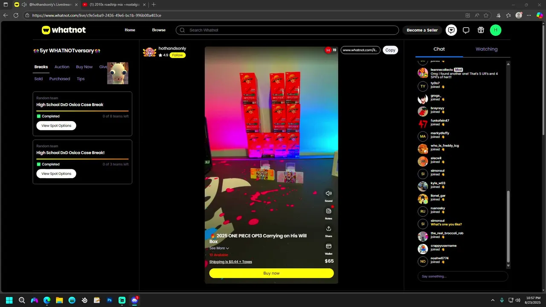This screenshot has width=546, height=307.
Task: Open the Edge settings and more menu
Action: point(529,15)
